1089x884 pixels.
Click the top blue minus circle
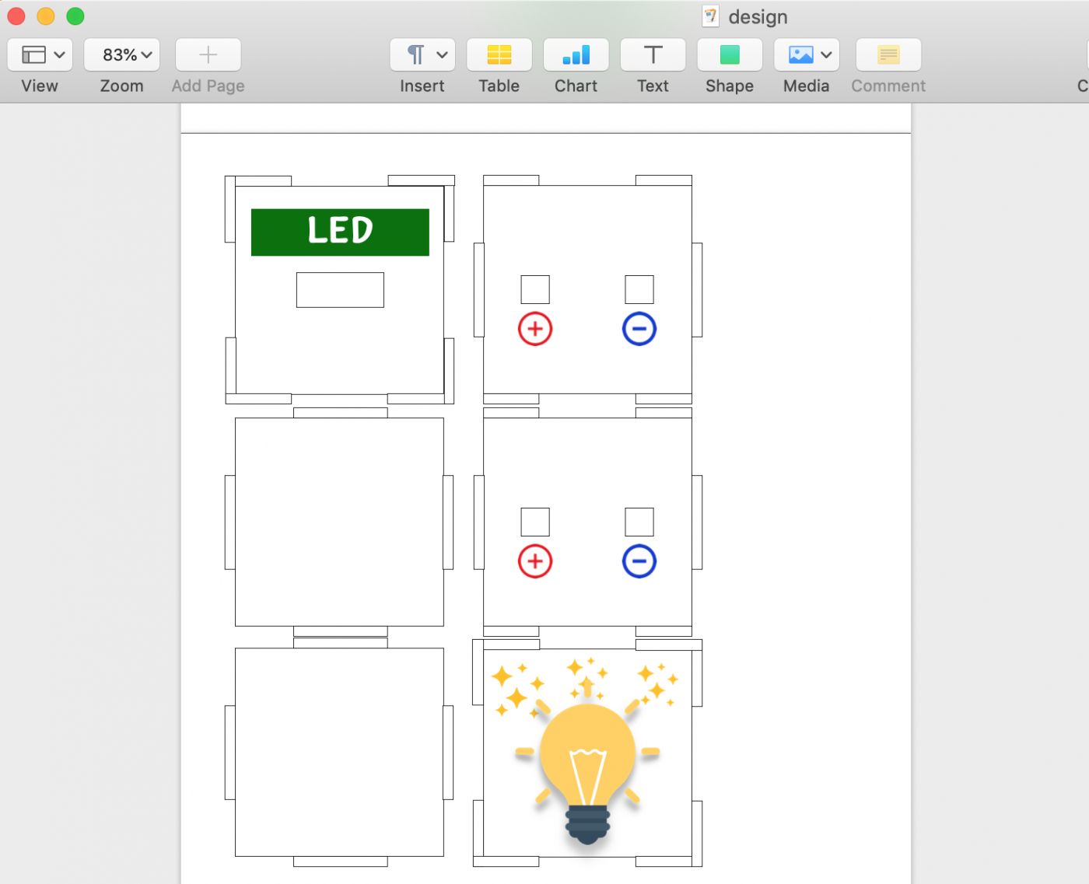pos(639,329)
